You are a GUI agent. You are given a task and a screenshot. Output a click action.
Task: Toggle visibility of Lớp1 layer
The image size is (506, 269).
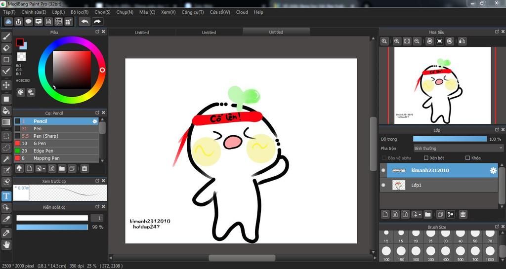tap(383, 185)
